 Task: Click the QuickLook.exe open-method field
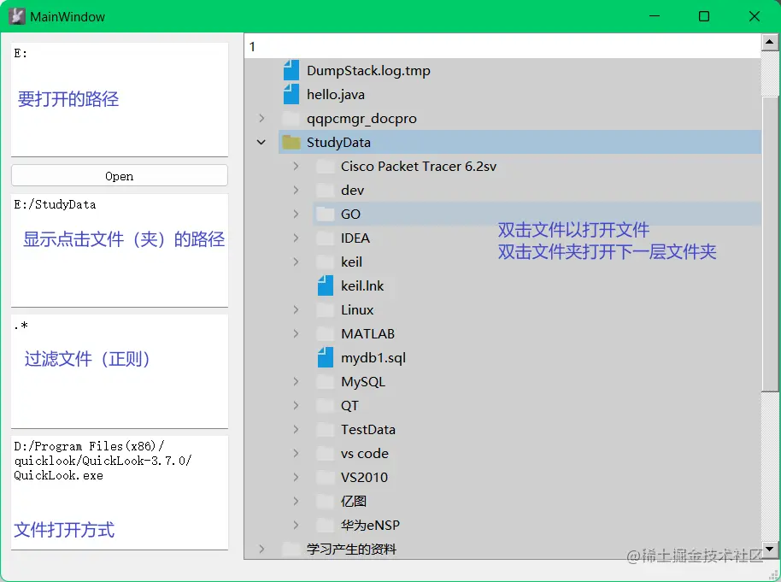coord(120,493)
